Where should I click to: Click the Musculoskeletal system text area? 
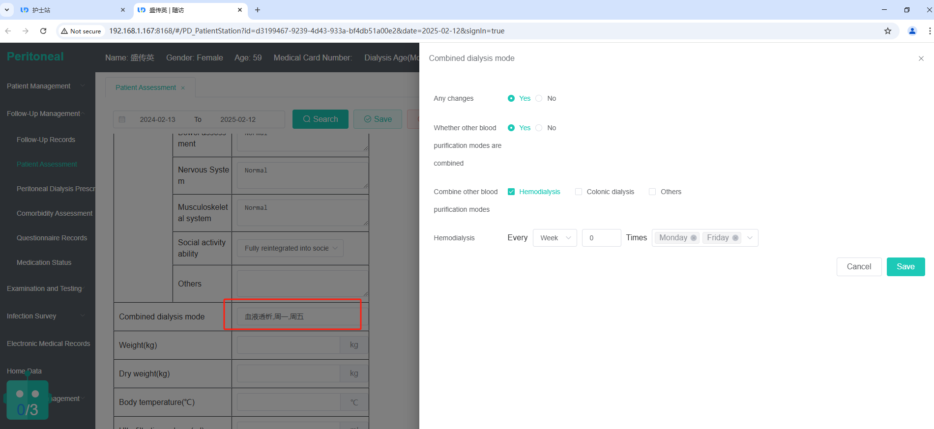click(x=302, y=213)
